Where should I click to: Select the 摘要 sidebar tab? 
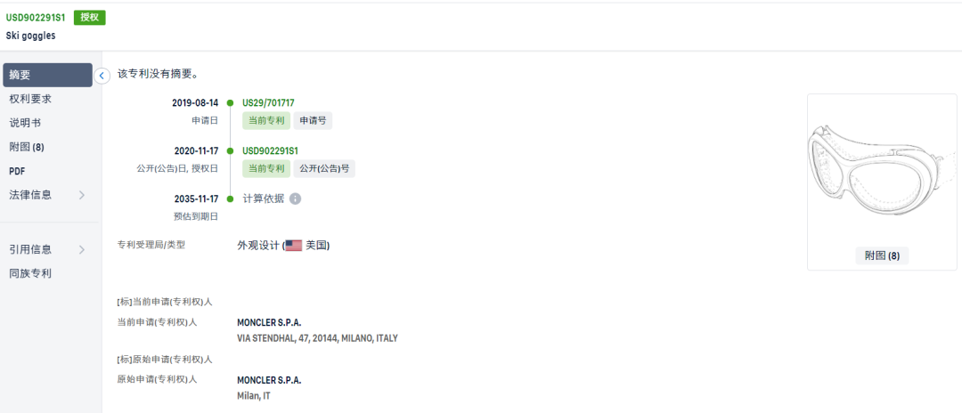tap(48, 75)
